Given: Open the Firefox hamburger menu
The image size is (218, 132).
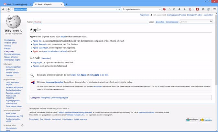Looking at the screenshot, I should coord(214,9).
